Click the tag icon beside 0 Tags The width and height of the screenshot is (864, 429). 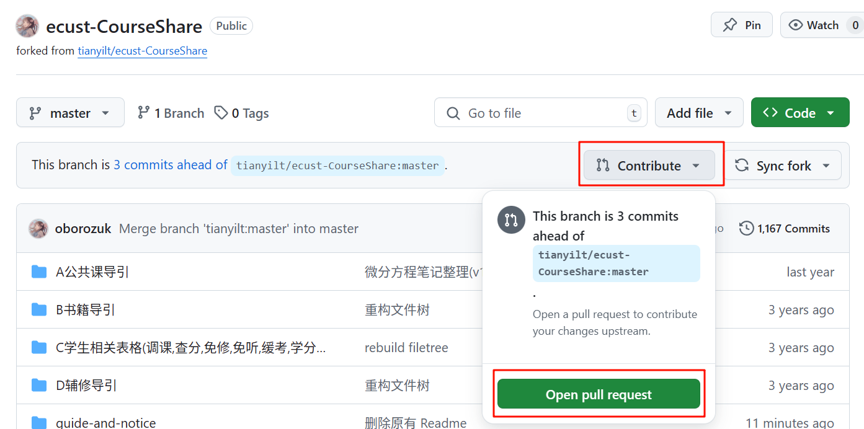coord(221,113)
